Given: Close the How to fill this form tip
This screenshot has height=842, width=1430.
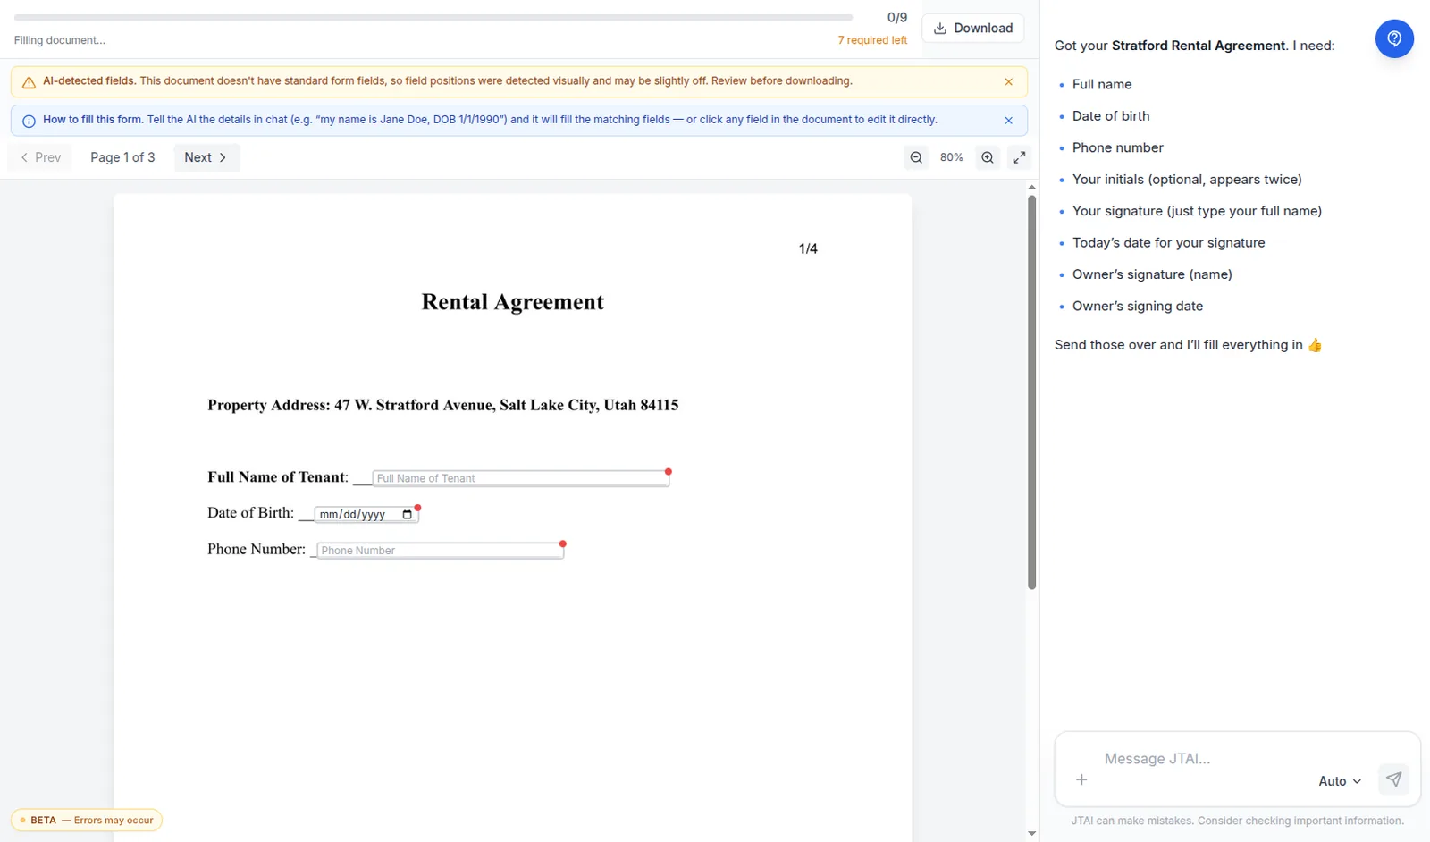Looking at the screenshot, I should pos(1008,121).
